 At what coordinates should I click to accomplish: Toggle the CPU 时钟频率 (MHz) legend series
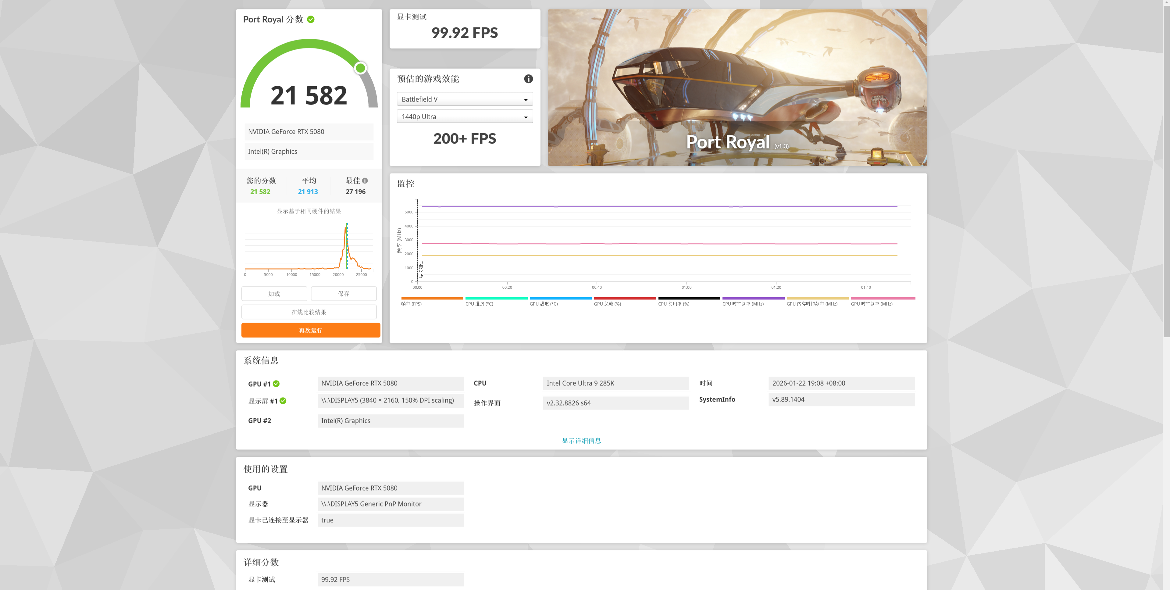[x=743, y=304]
